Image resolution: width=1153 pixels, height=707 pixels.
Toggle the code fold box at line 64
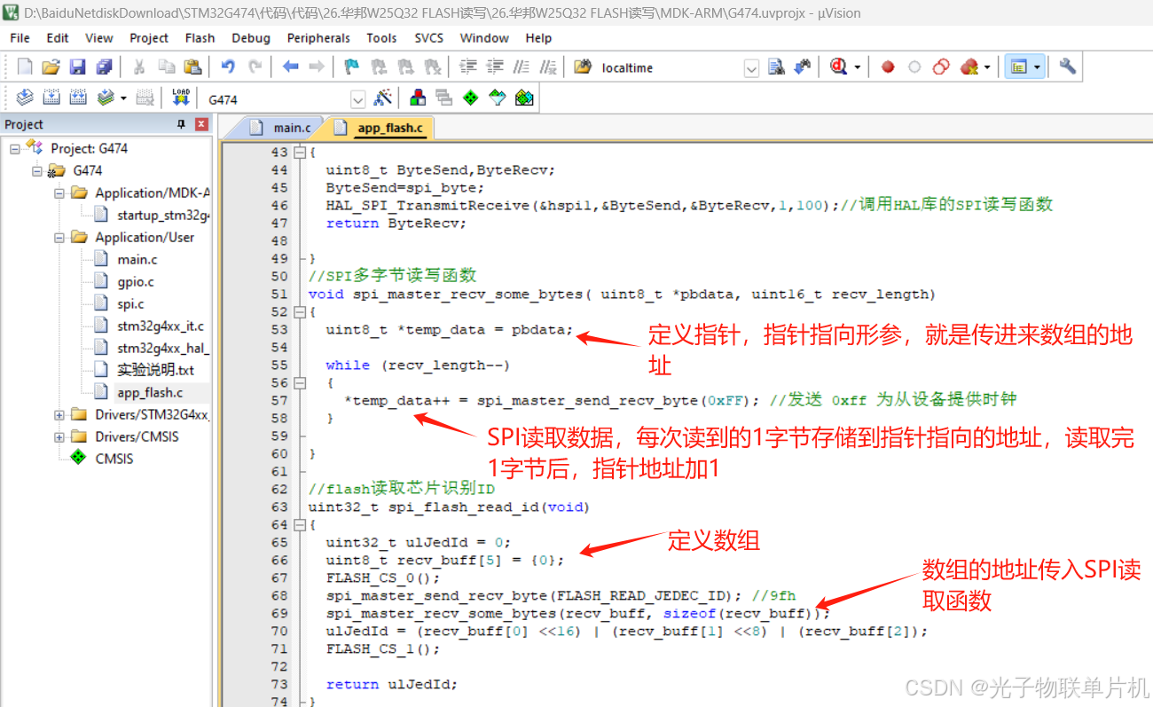(300, 525)
